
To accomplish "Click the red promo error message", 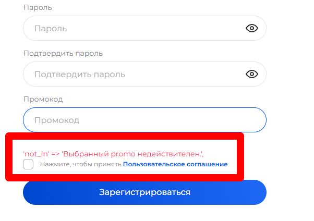I will click(x=113, y=154).
